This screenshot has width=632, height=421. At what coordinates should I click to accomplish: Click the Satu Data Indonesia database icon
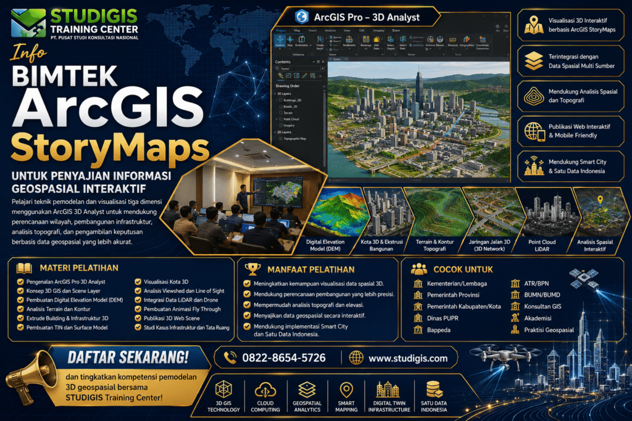434,389
